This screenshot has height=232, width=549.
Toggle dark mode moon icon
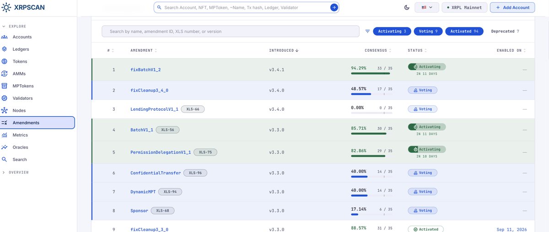pyautogui.click(x=407, y=7)
